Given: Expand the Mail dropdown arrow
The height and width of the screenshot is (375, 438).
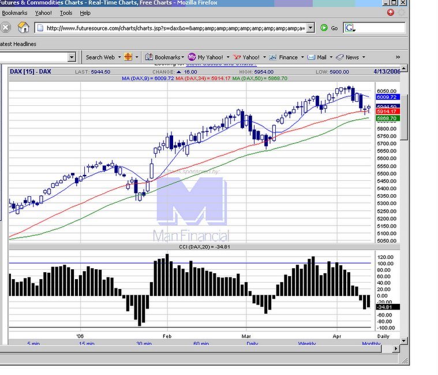Looking at the screenshot, I should [331, 57].
